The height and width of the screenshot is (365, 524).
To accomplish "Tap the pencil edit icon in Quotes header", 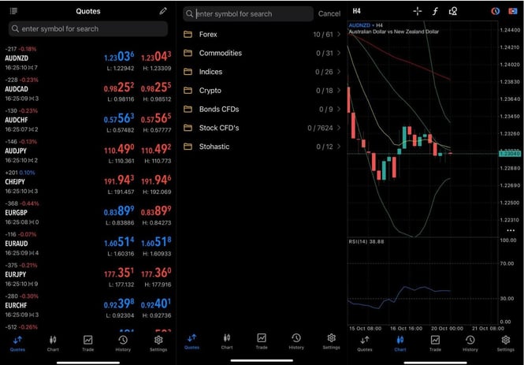I will pos(163,11).
